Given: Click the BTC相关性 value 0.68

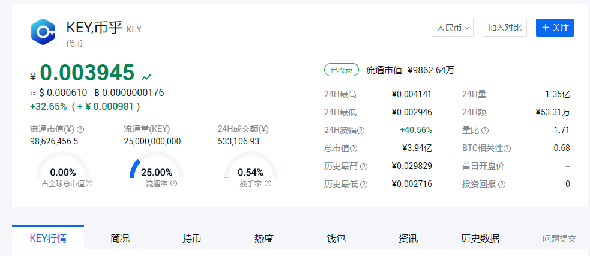Looking at the screenshot, I should click(562, 148).
